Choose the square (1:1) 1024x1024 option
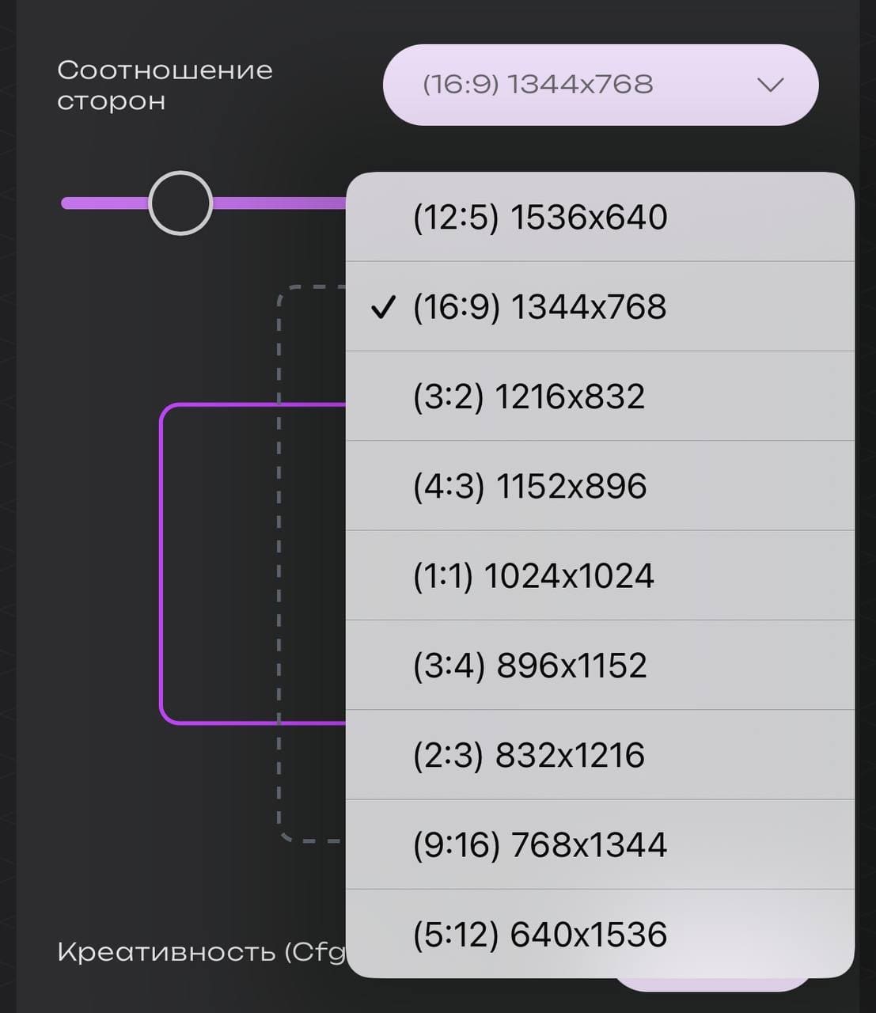Viewport: 876px width, 1013px height. point(533,576)
